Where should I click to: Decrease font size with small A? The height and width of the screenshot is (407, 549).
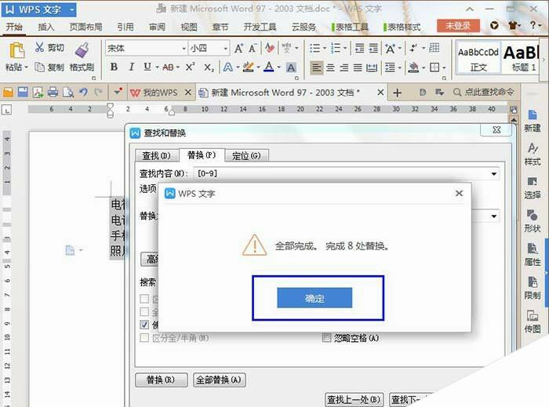pos(253,49)
